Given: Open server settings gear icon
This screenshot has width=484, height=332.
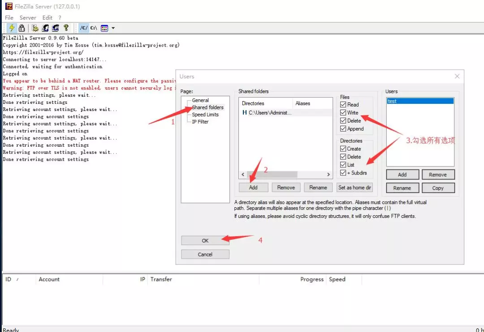Looking at the screenshot, I should pos(35,28).
